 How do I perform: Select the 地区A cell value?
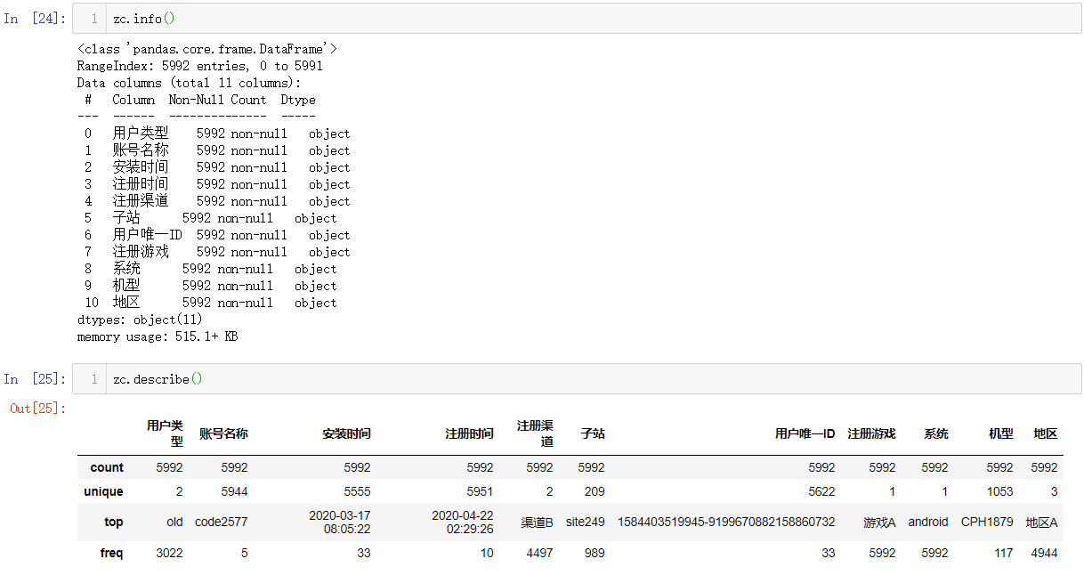coord(1041,522)
